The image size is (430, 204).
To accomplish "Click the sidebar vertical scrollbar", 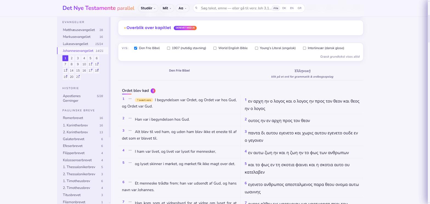I will coord(110,77).
